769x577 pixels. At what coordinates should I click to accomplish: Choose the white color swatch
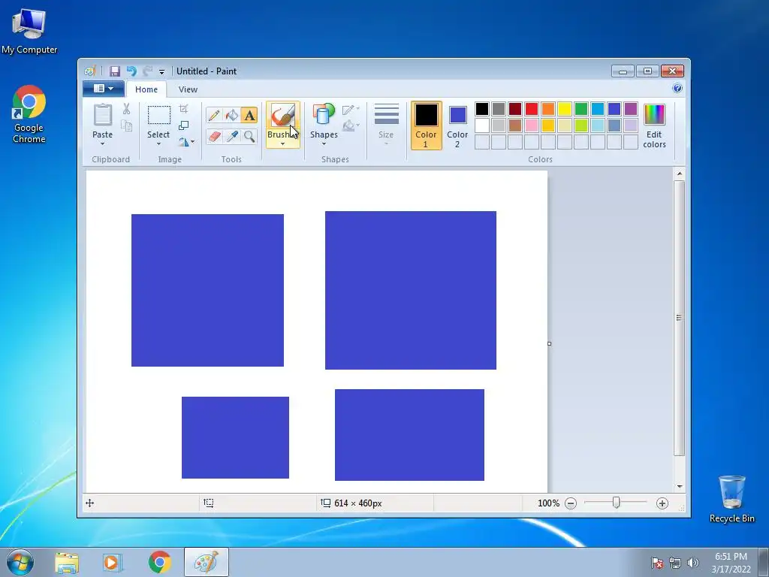(482, 125)
